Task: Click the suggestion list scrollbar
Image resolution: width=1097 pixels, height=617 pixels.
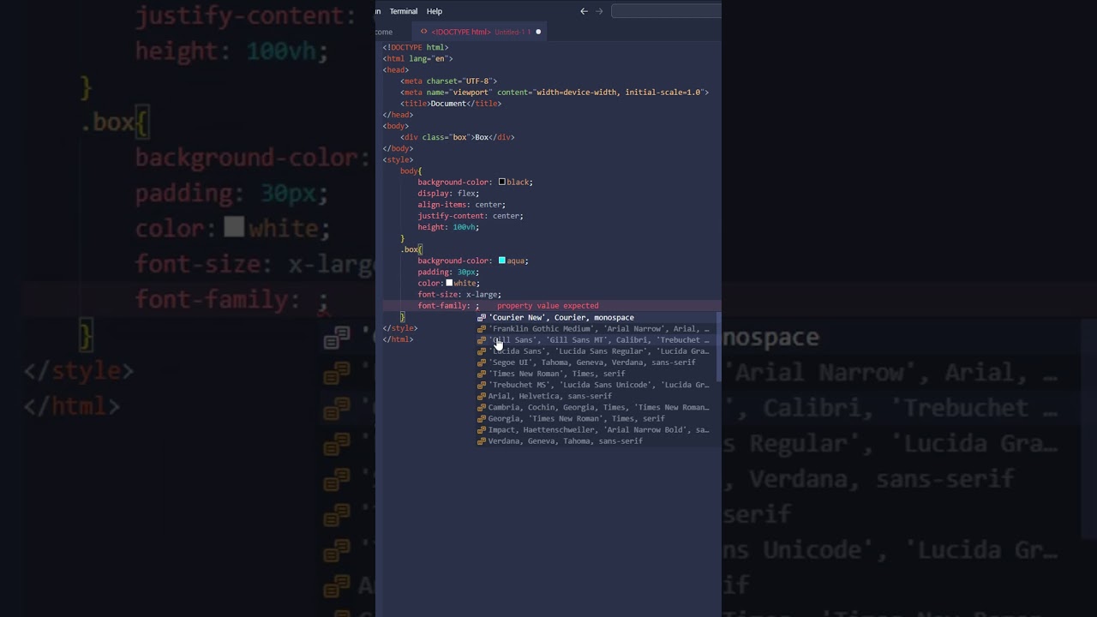Action: tap(718, 347)
